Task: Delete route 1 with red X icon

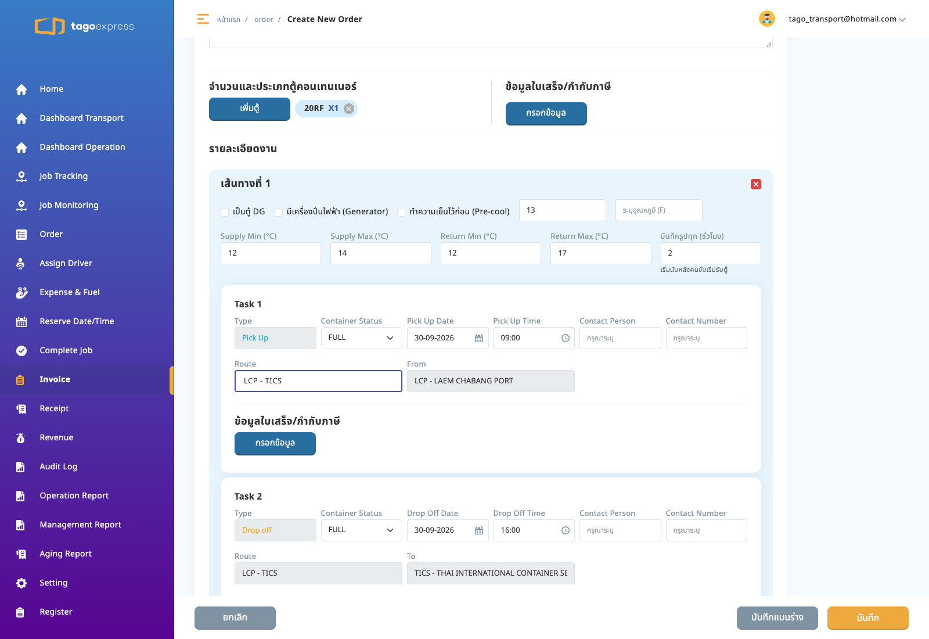Action: 755,184
